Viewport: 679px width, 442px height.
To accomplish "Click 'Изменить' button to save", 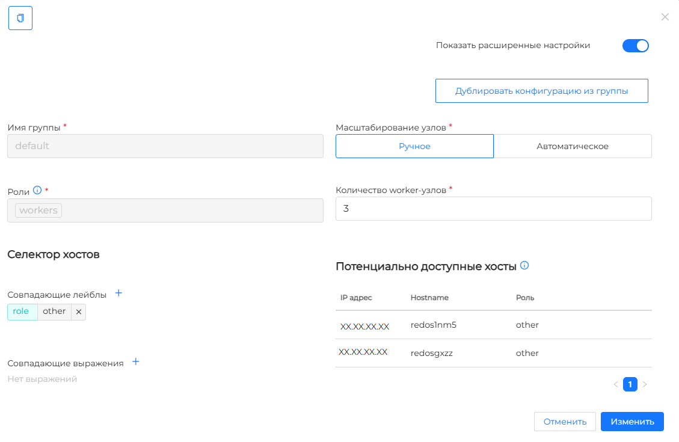I will point(631,422).
